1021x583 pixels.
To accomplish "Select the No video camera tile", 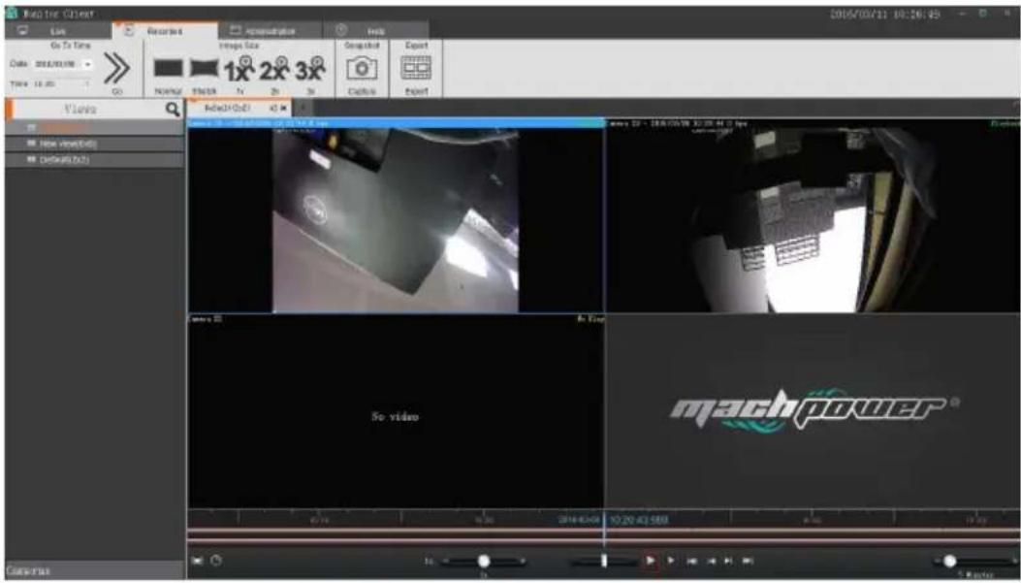I will pyautogui.click(x=396, y=411).
